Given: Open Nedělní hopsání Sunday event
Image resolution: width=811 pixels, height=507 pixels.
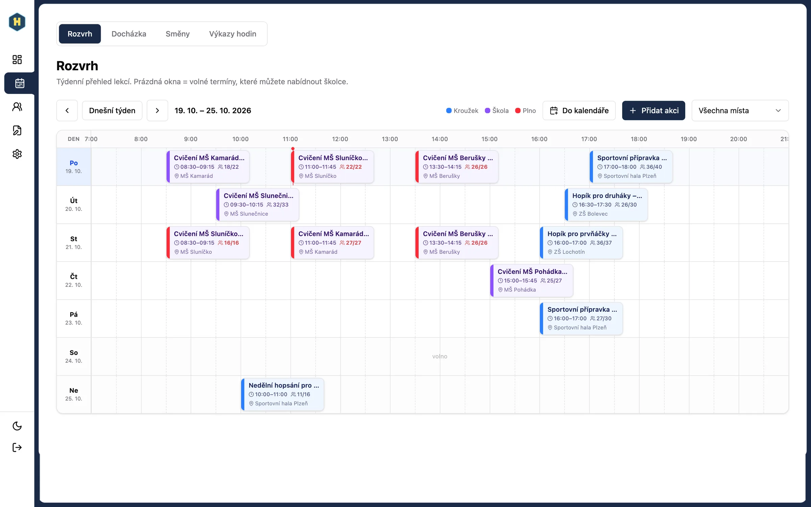Looking at the screenshot, I should click(x=282, y=394).
